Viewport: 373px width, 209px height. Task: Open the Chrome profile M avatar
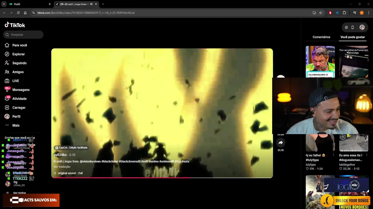tap(362, 13)
